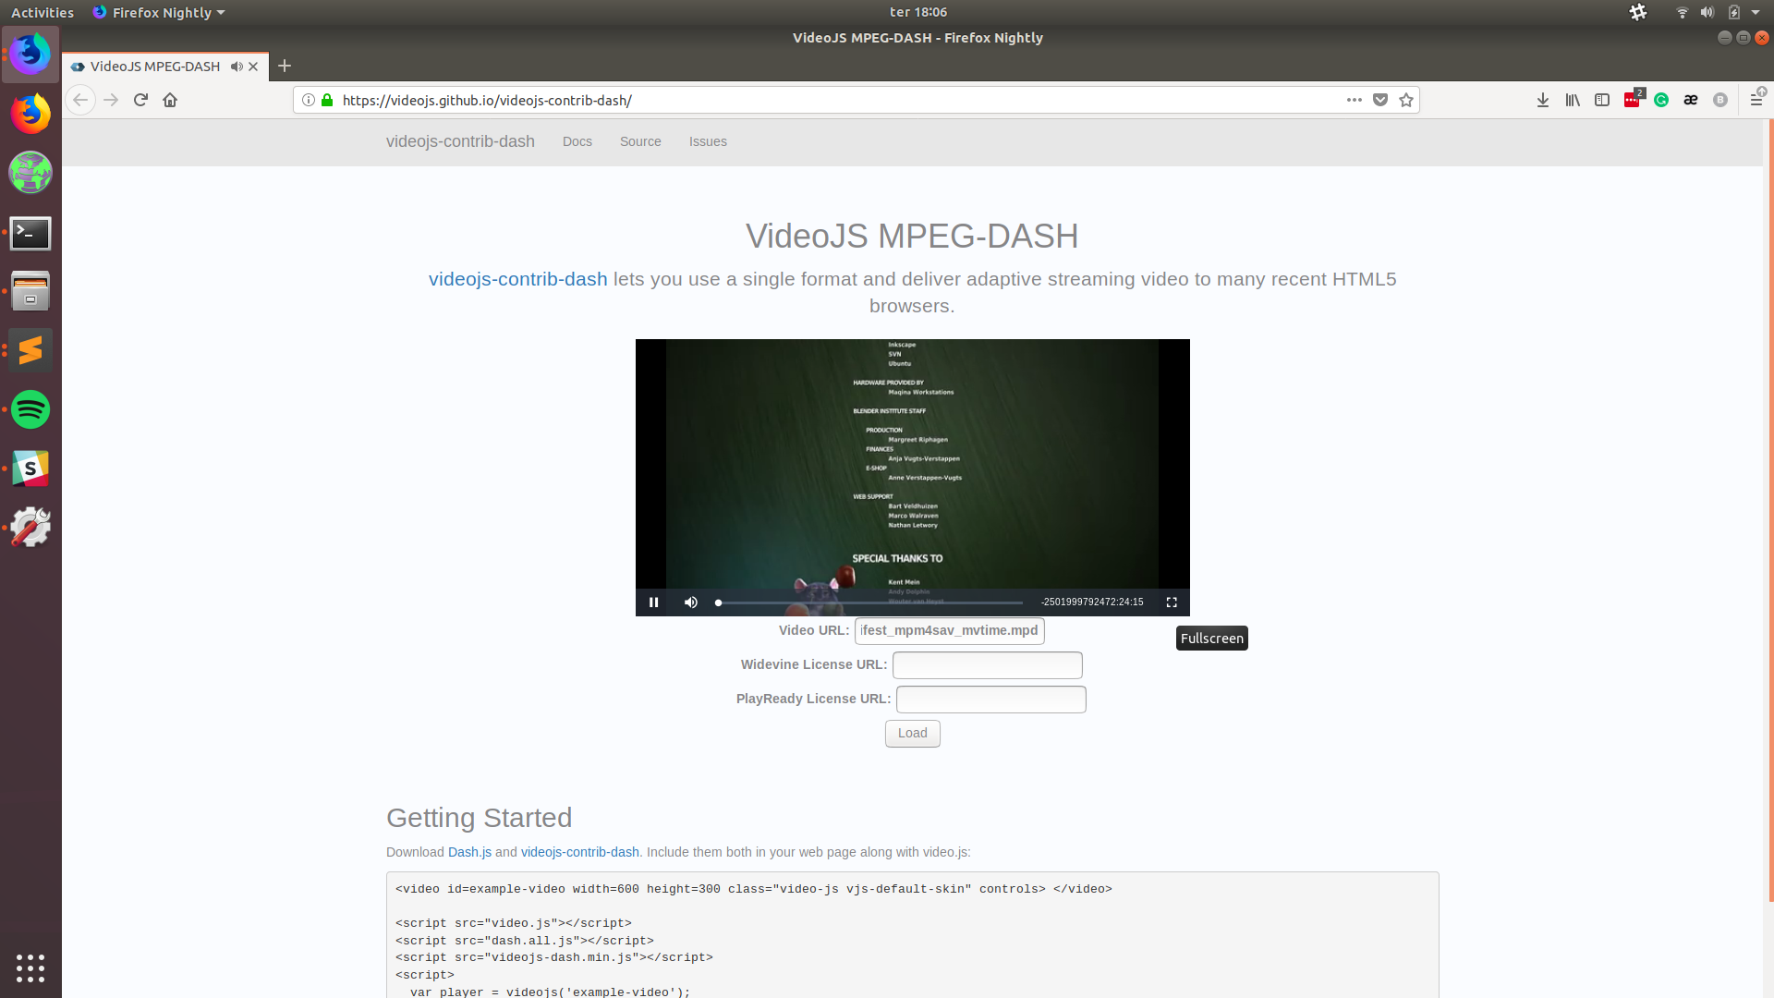Mute the video with the player's volume button
Viewport: 1774px width, 998px height.
coord(690,602)
